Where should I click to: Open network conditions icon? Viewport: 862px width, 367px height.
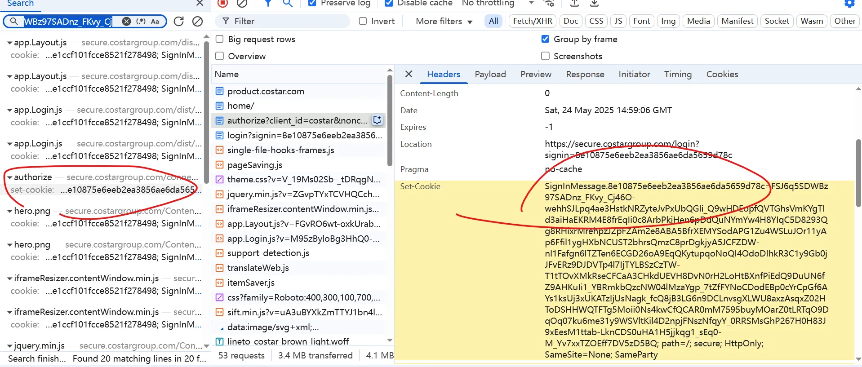[x=549, y=3]
